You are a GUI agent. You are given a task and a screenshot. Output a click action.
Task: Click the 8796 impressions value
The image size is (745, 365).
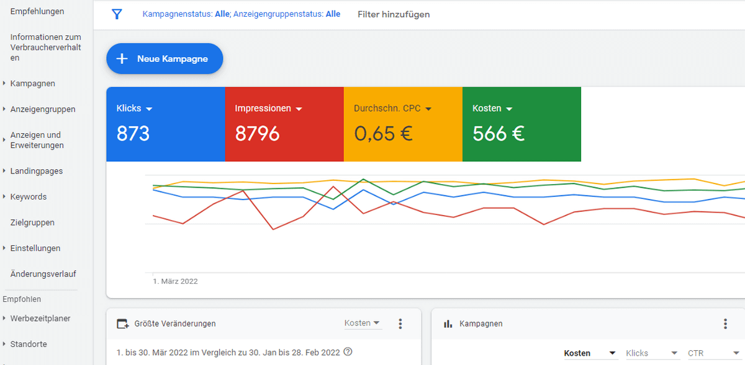click(x=257, y=133)
